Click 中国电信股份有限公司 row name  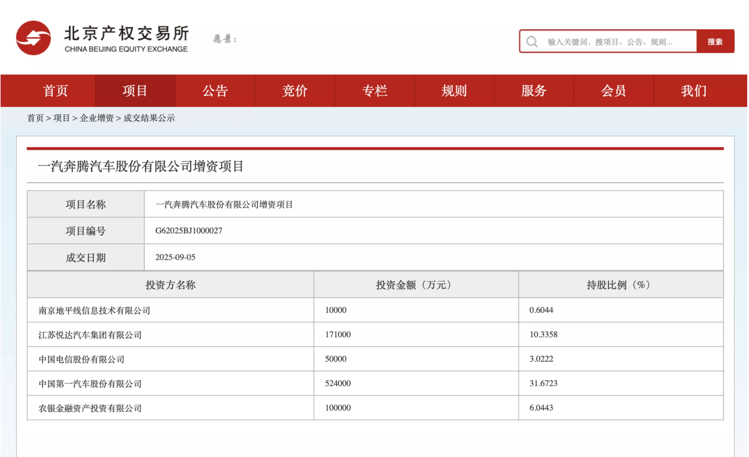pyautogui.click(x=82, y=359)
